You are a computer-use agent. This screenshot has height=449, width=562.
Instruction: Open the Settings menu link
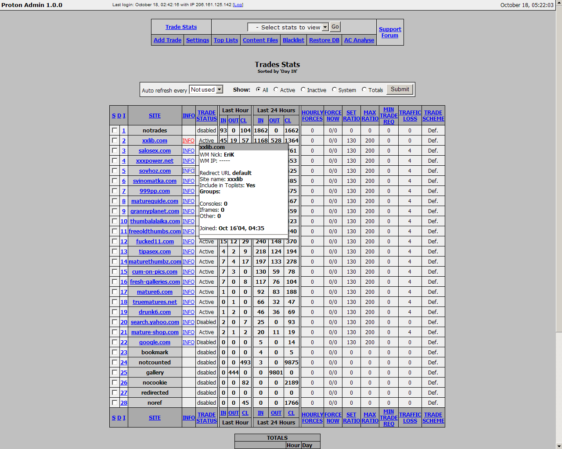[198, 40]
